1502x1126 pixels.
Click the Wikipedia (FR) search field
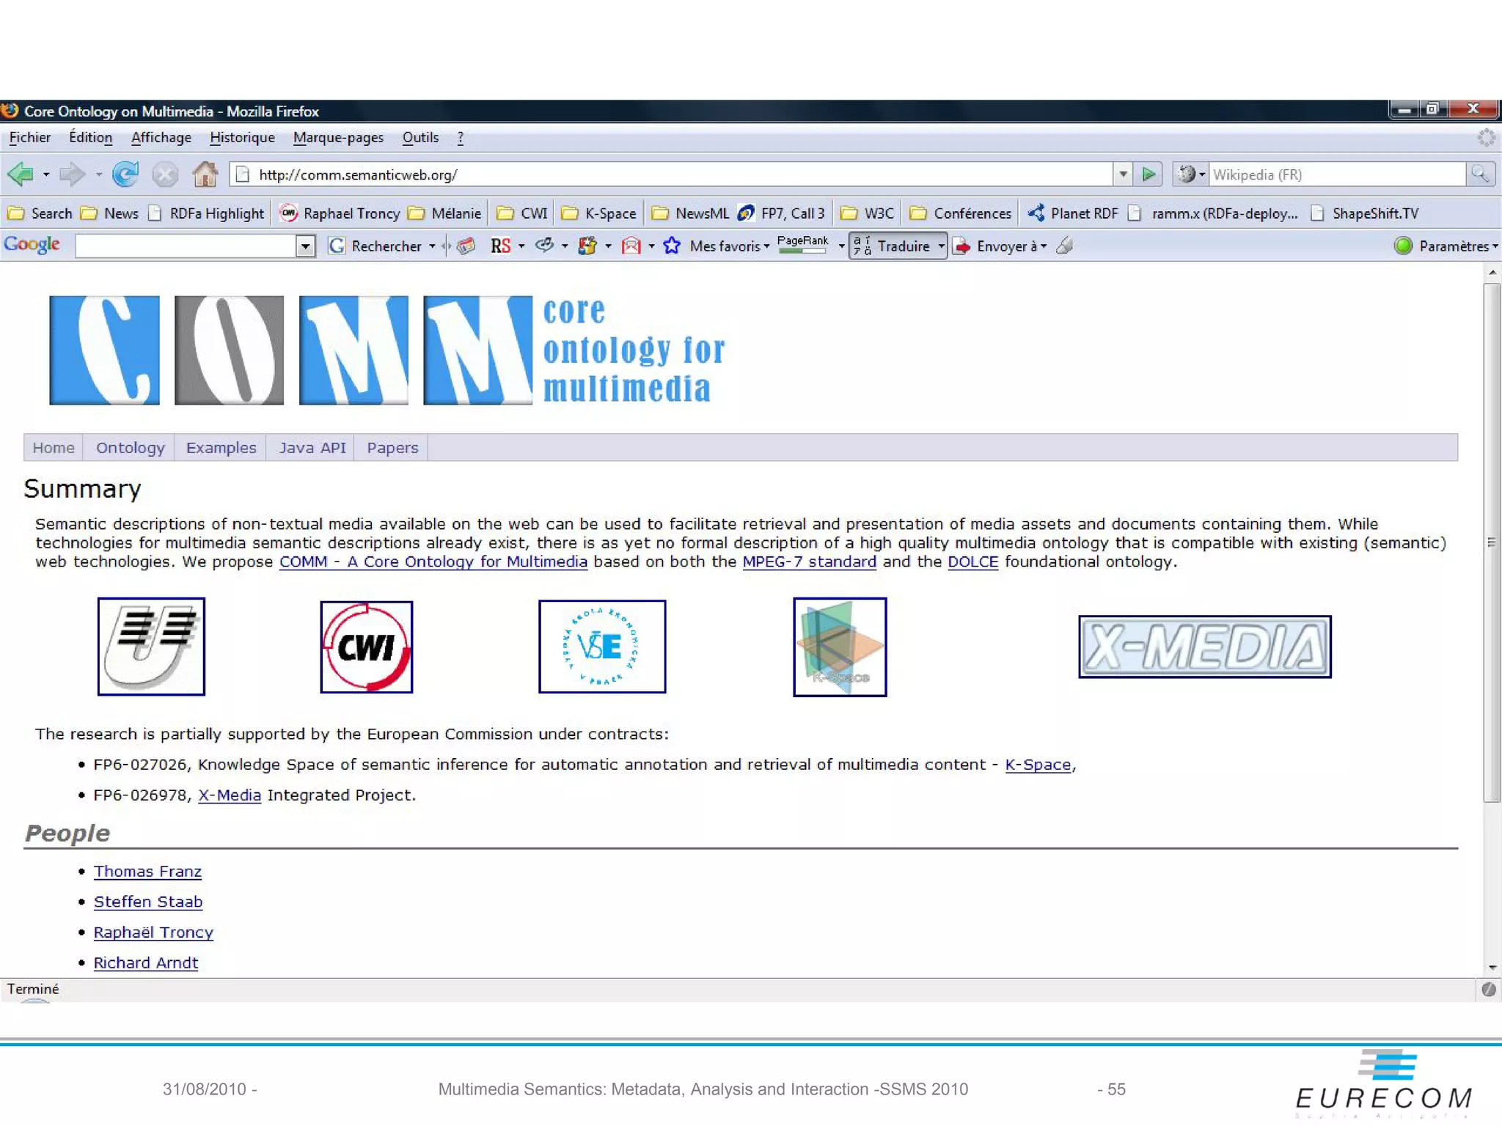click(x=1336, y=174)
